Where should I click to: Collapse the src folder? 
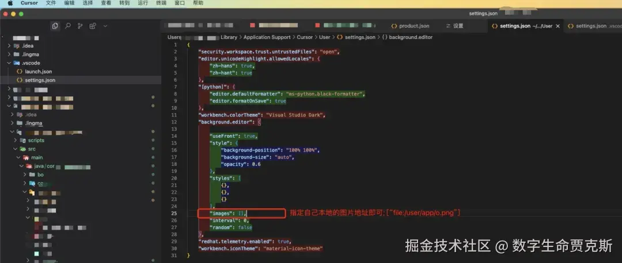click(16, 149)
